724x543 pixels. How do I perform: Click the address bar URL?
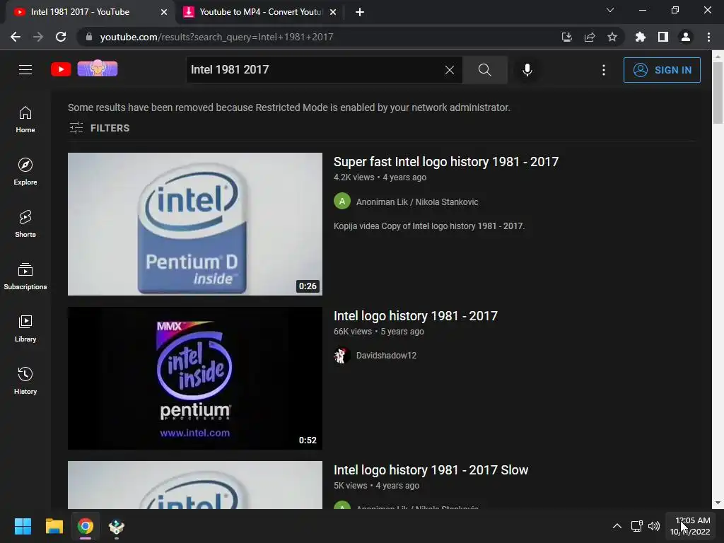[x=216, y=37]
